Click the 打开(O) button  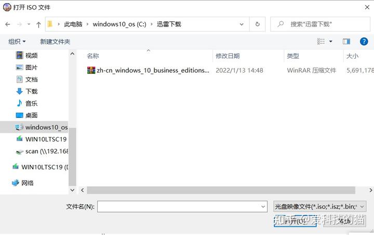point(295,221)
